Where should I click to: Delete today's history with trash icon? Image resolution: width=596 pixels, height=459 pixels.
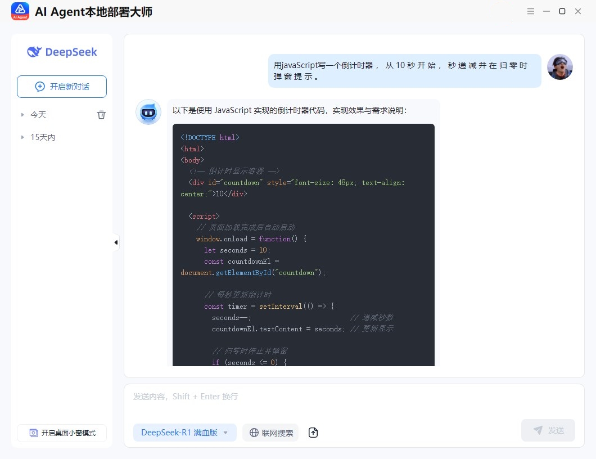click(101, 114)
